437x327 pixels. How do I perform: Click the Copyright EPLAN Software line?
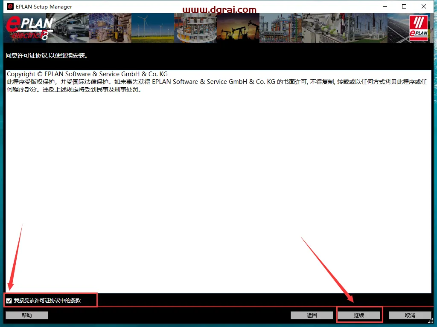click(x=87, y=74)
